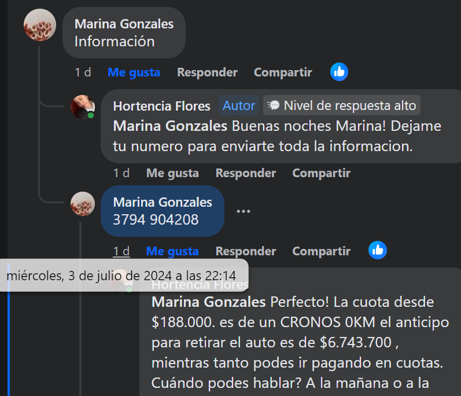Viewport: 461px width, 396px height.
Task: Open the underlined "1 d" timestamp link
Action: click(x=121, y=251)
